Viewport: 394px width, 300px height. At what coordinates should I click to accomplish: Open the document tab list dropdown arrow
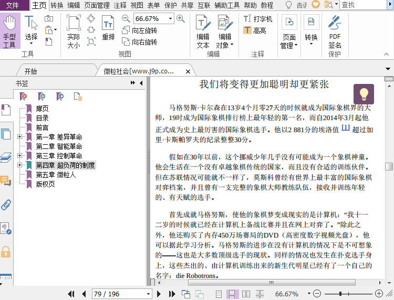coord(388,69)
